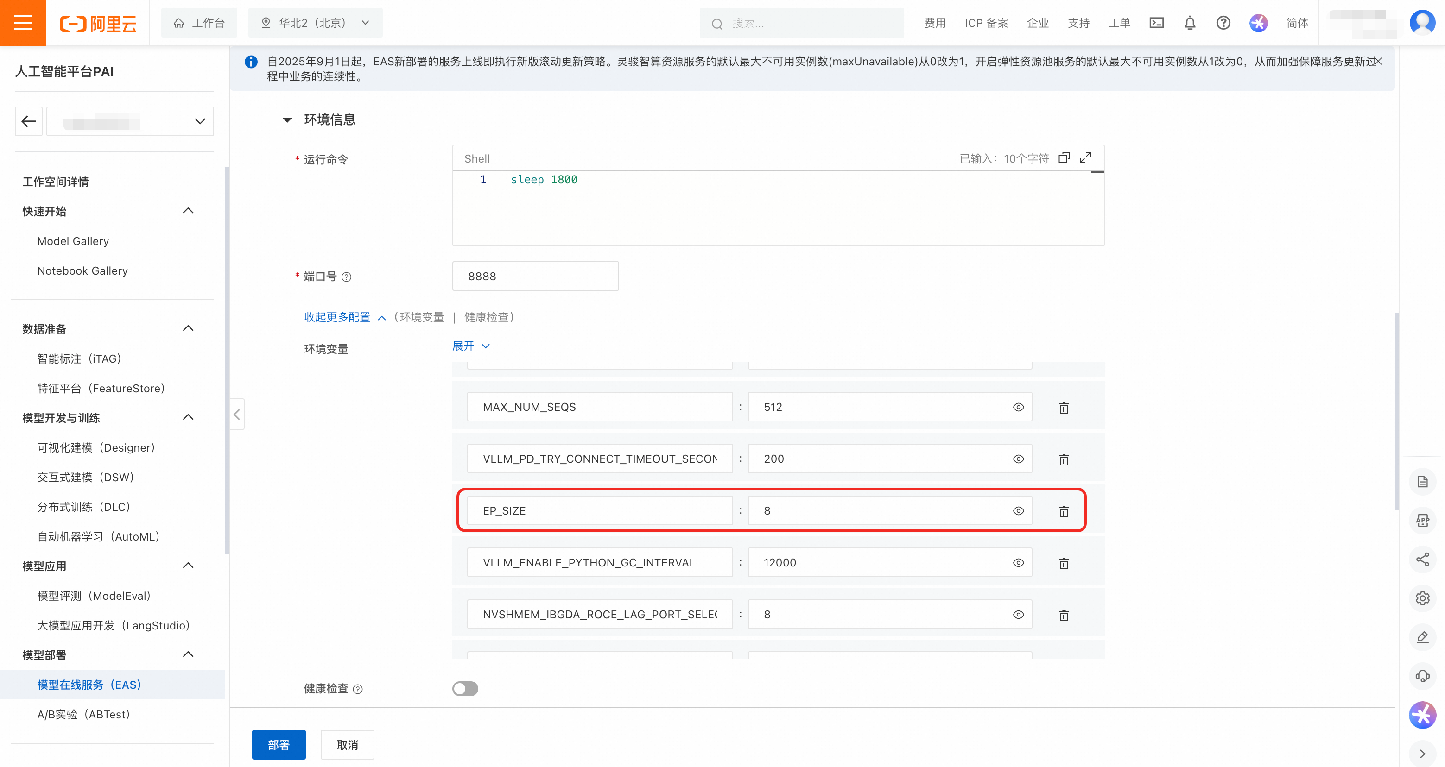Go back with the left arrow
Screen dimensions: 1445x767
29,121
